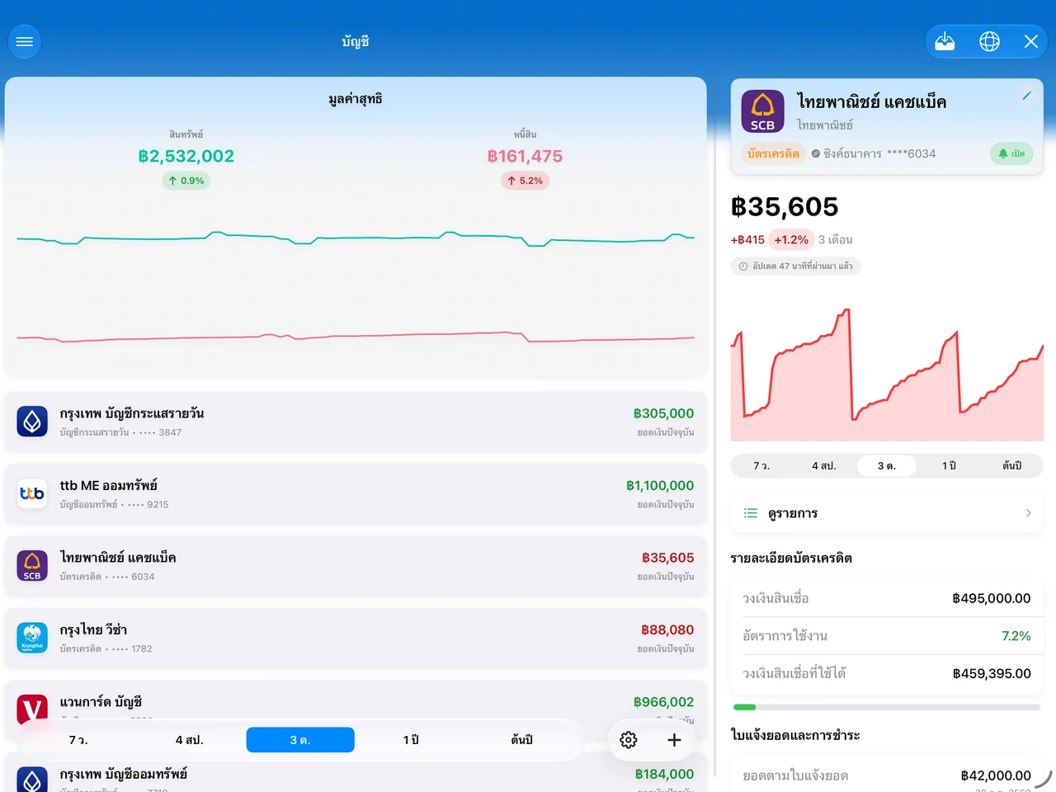Open กรุงเทพ บัญชีออมทรัพย์ ฿184,000 row
The height and width of the screenshot is (792, 1056).
(x=356, y=775)
